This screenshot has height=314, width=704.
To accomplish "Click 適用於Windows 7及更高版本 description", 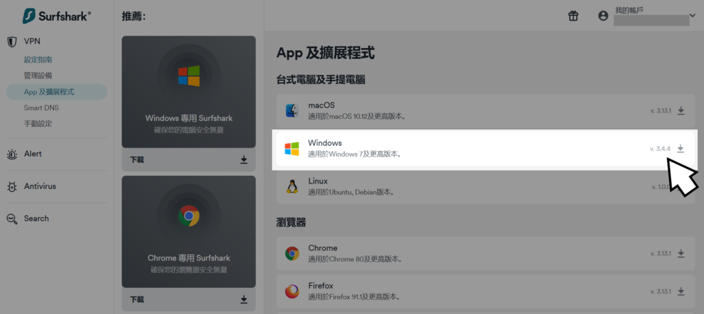I will coord(355,155).
